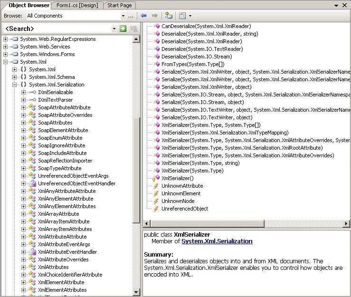Click the XmlChoiceIdentifierAttribute class icon
Image resolution: width=351 pixels, height=297 pixels.
click(x=32, y=275)
